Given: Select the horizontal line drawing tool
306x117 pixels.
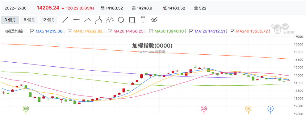Looking at the screenshot, I should [77, 20].
